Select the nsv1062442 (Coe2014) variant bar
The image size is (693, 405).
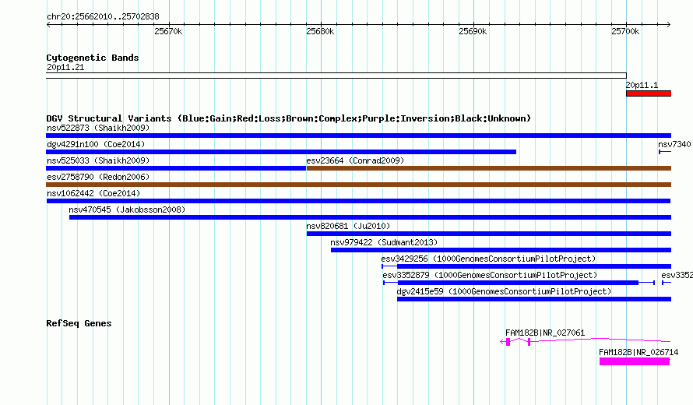pyautogui.click(x=358, y=201)
